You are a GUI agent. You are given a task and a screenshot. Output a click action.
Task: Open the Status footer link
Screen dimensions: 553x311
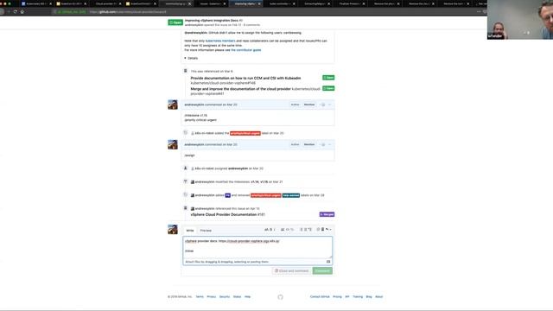(237, 297)
